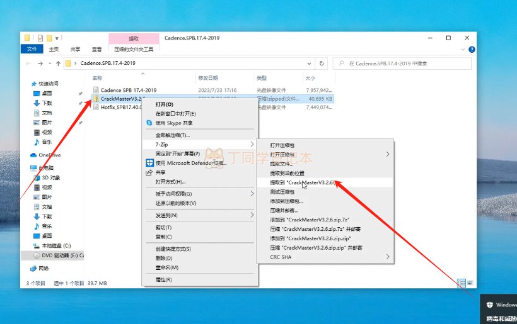Open 本地磁盘 (C:) in navigation pane

pyautogui.click(x=56, y=246)
